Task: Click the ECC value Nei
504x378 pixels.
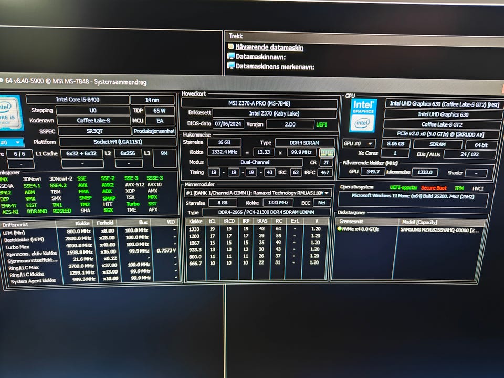Action: (321, 203)
